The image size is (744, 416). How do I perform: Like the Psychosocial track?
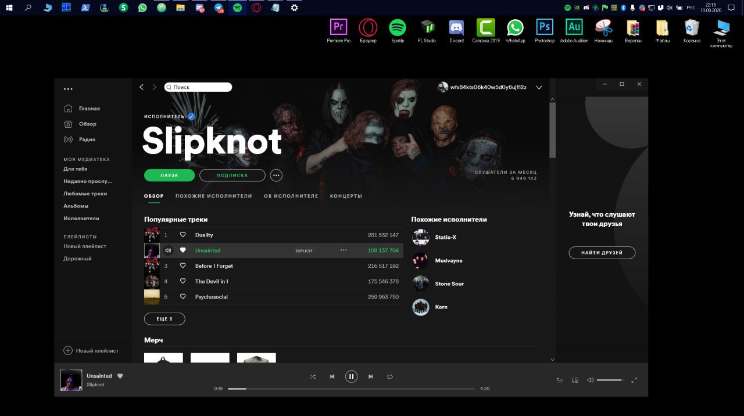click(183, 297)
